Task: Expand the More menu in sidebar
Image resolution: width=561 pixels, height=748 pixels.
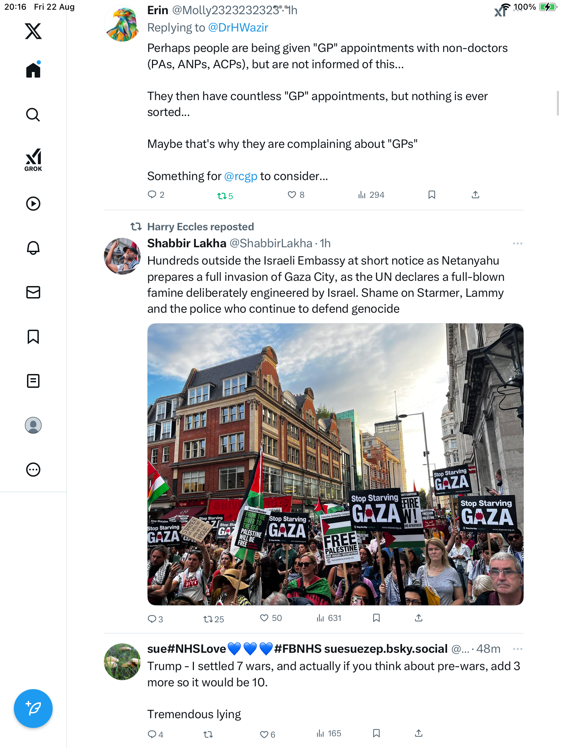Action: pos(33,470)
